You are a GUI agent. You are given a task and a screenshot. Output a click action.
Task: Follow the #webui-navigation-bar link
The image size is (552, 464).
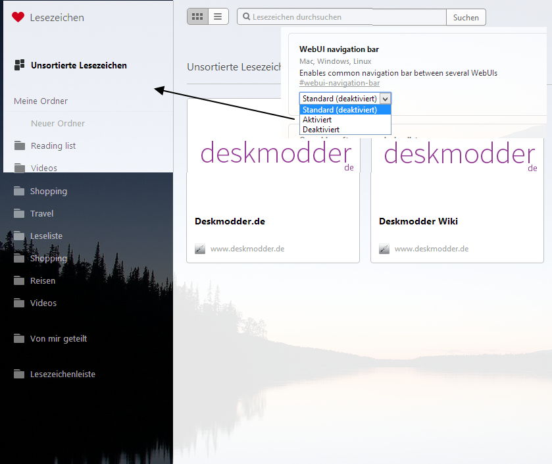click(x=339, y=83)
